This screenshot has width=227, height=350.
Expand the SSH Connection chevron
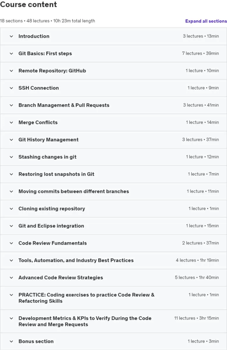tap(11, 88)
